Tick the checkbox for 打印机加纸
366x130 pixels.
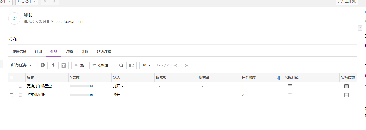(11, 95)
